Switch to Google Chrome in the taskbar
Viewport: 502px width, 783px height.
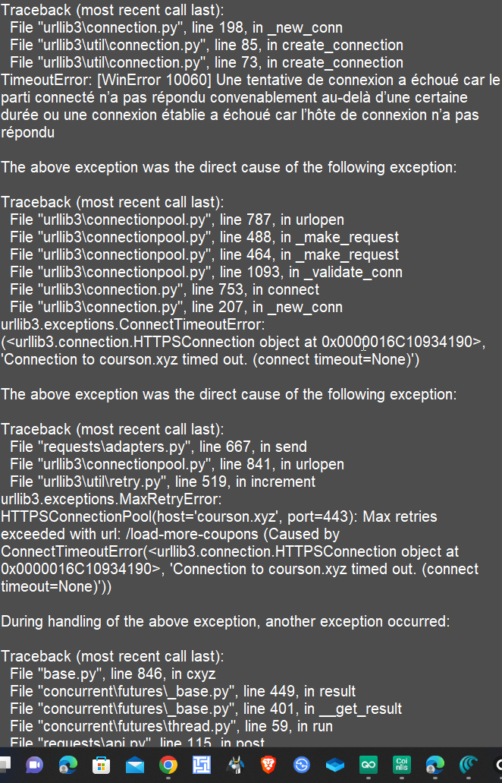168,764
